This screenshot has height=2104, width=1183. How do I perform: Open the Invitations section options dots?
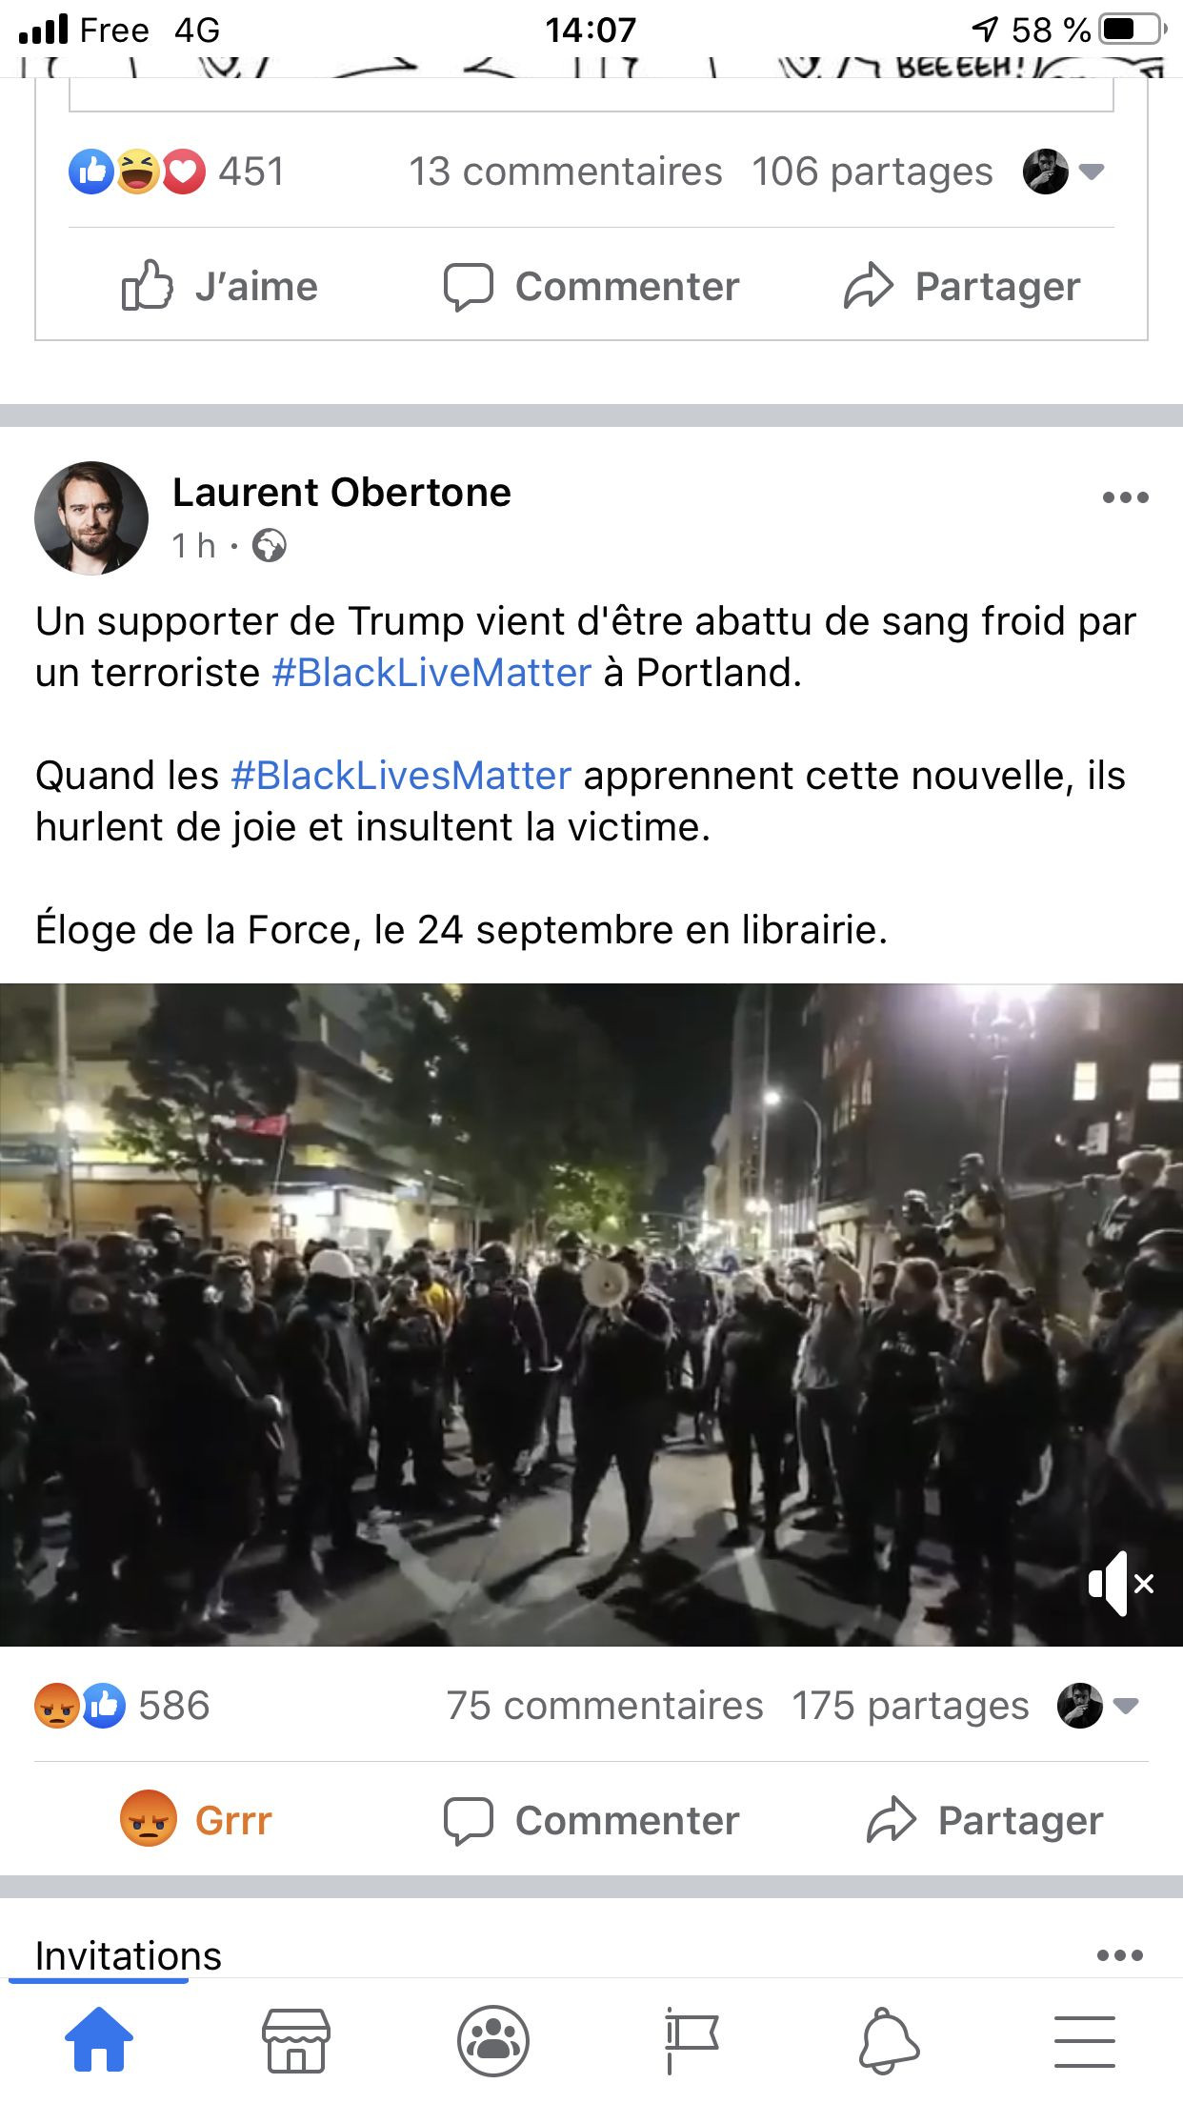(x=1120, y=1954)
